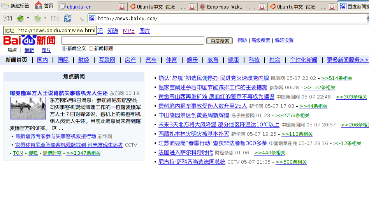This screenshot has height=197, width=369.
Task: Open the 科技 news category
Action: pos(254,60)
